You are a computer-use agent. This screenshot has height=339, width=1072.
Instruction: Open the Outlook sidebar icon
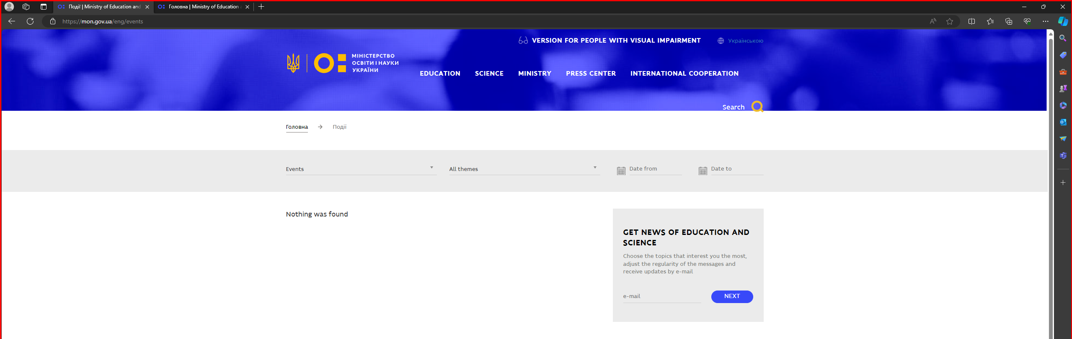coord(1063,122)
